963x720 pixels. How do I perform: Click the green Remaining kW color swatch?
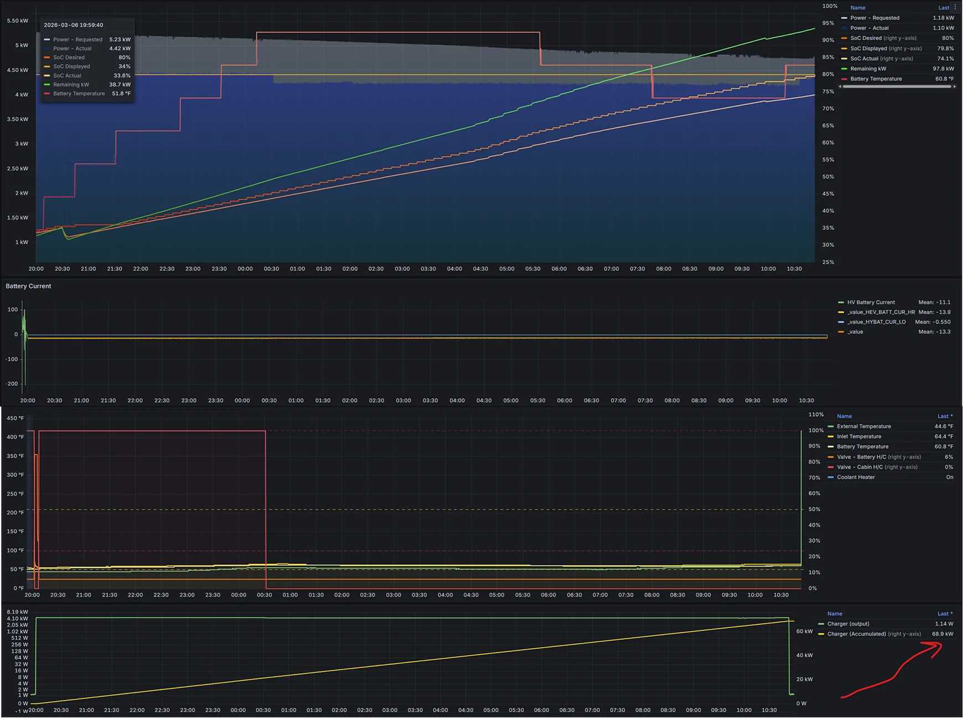pos(844,69)
